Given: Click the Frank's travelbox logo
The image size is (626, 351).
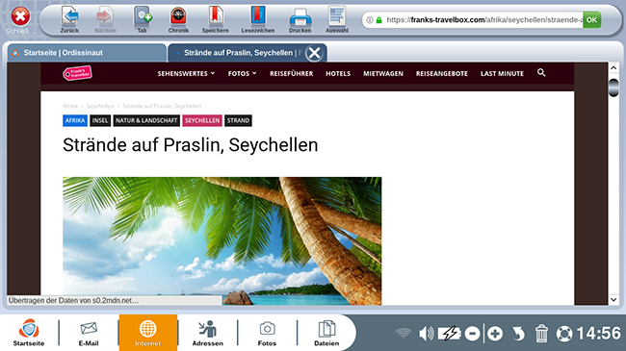Looking at the screenshot, I should (x=77, y=73).
